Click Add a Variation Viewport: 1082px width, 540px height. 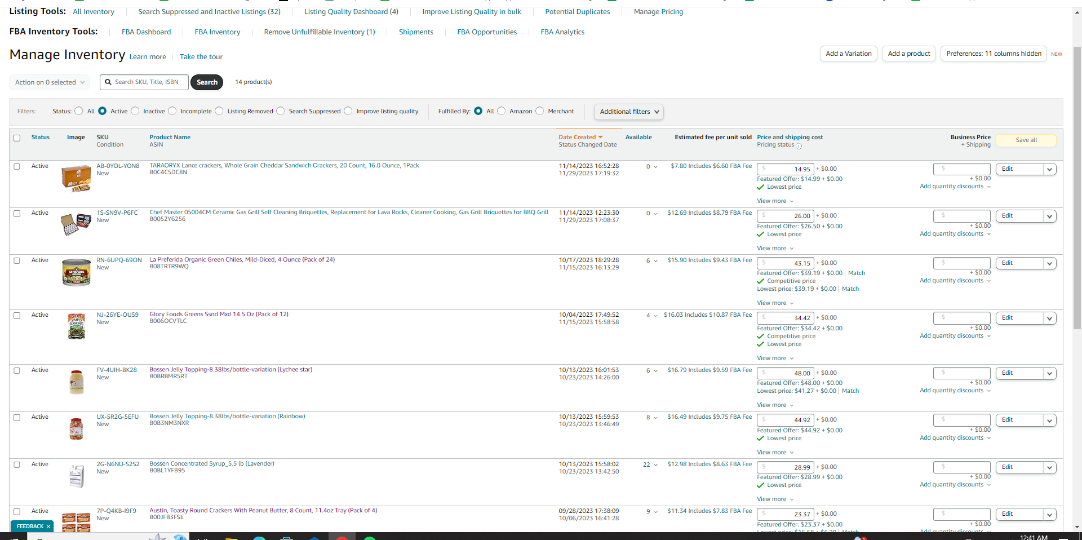tap(848, 54)
